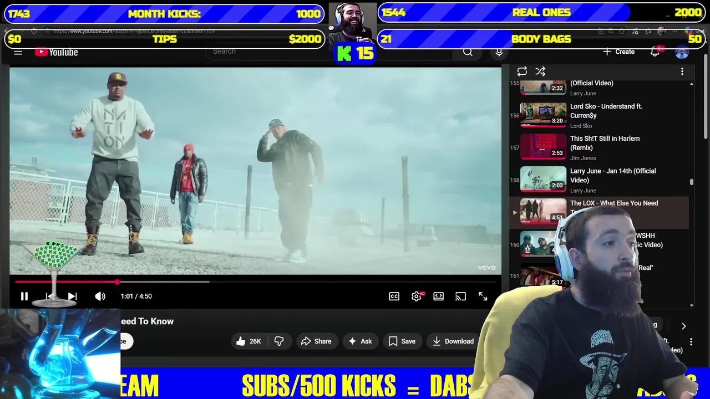Save the video to a playlist
The width and height of the screenshot is (710, 399).
pyautogui.click(x=402, y=341)
